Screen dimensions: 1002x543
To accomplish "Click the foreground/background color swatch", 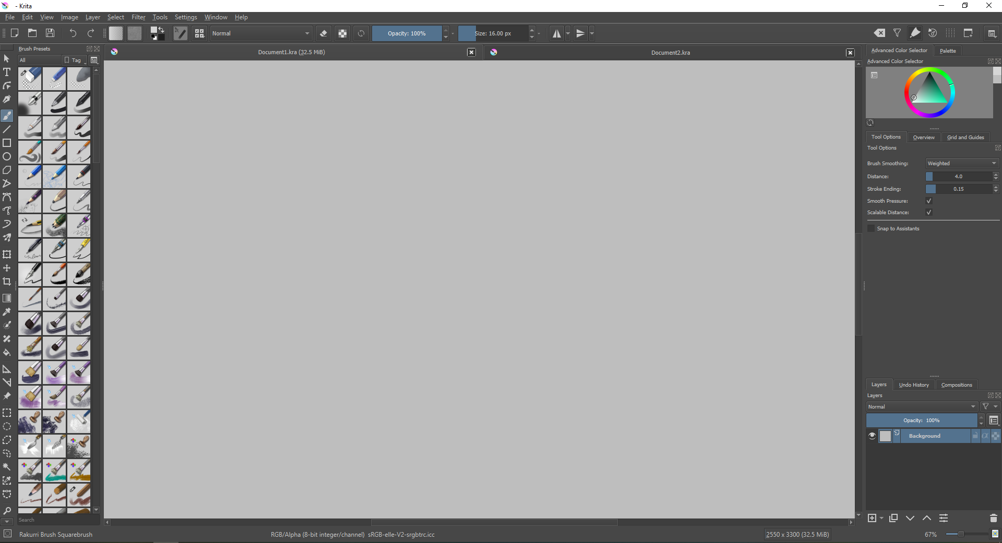I will pyautogui.click(x=157, y=33).
